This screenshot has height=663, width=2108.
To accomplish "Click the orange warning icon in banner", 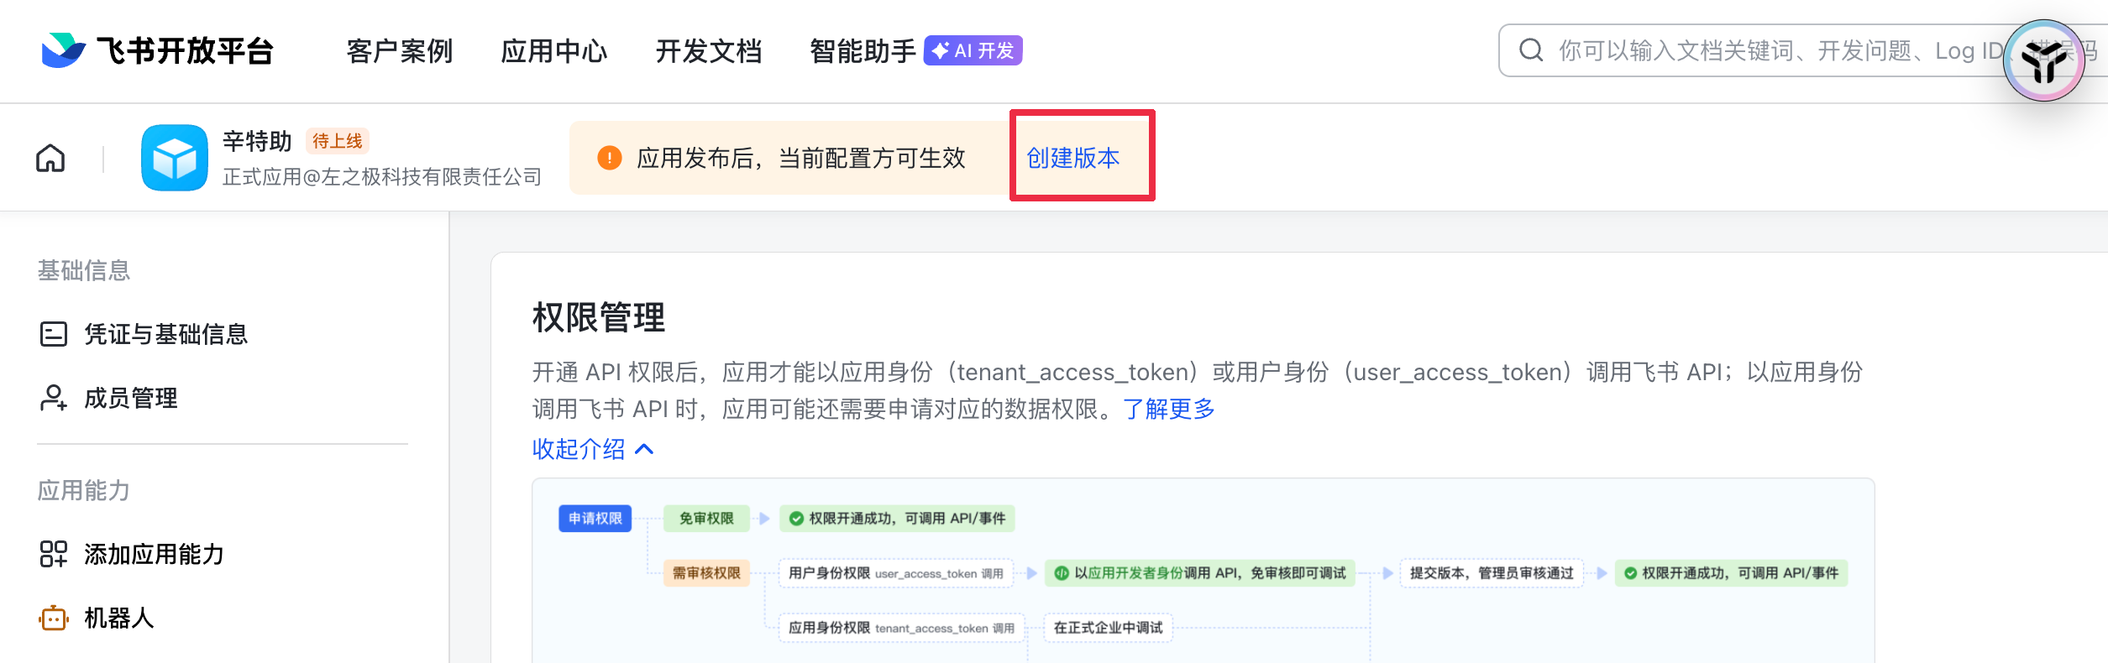I will click(x=609, y=158).
